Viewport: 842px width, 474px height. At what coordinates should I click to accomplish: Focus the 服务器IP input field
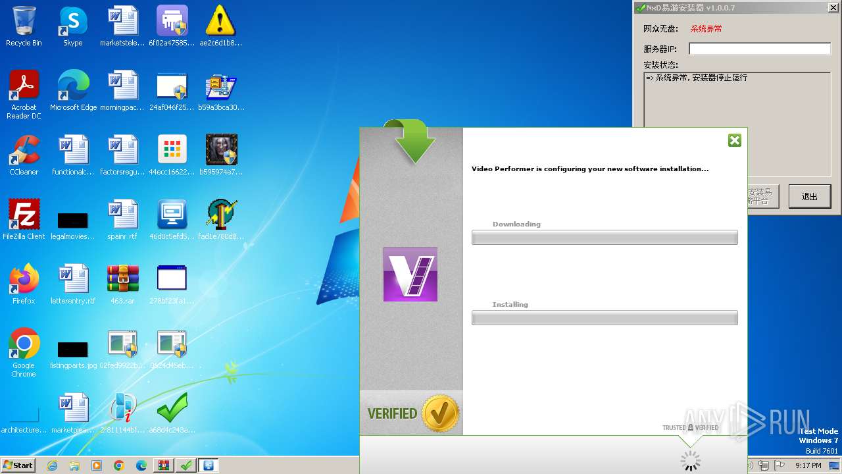point(760,49)
